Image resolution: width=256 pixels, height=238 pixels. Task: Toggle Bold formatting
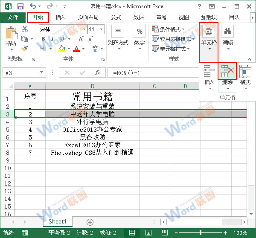[x=43, y=39]
